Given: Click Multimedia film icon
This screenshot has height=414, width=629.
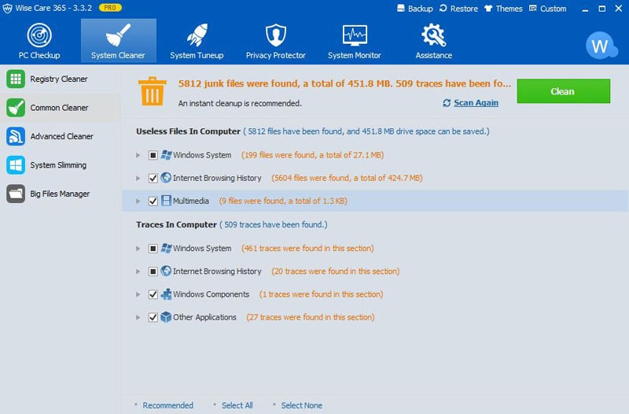Looking at the screenshot, I should (166, 201).
